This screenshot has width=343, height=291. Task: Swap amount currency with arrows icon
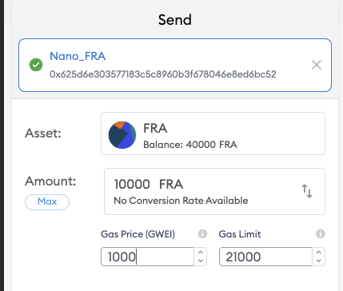307,191
